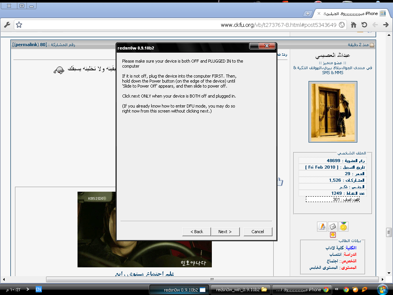Click Next in redsn0w dialog
The width and height of the screenshot is (393, 295).
pos(225,232)
